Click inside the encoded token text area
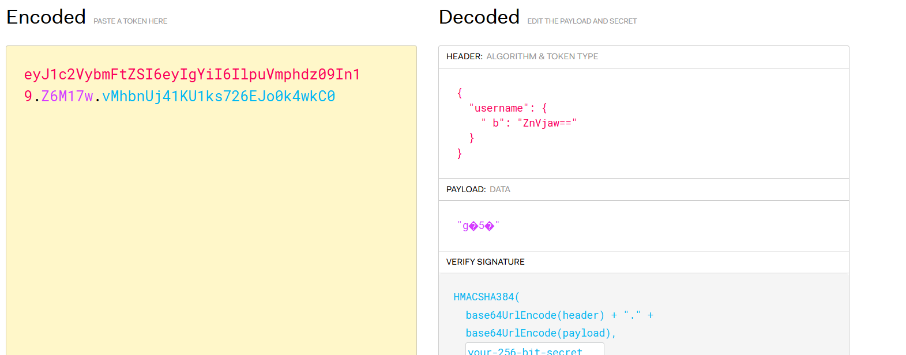Screen dimensions: 906x355 point(211,200)
